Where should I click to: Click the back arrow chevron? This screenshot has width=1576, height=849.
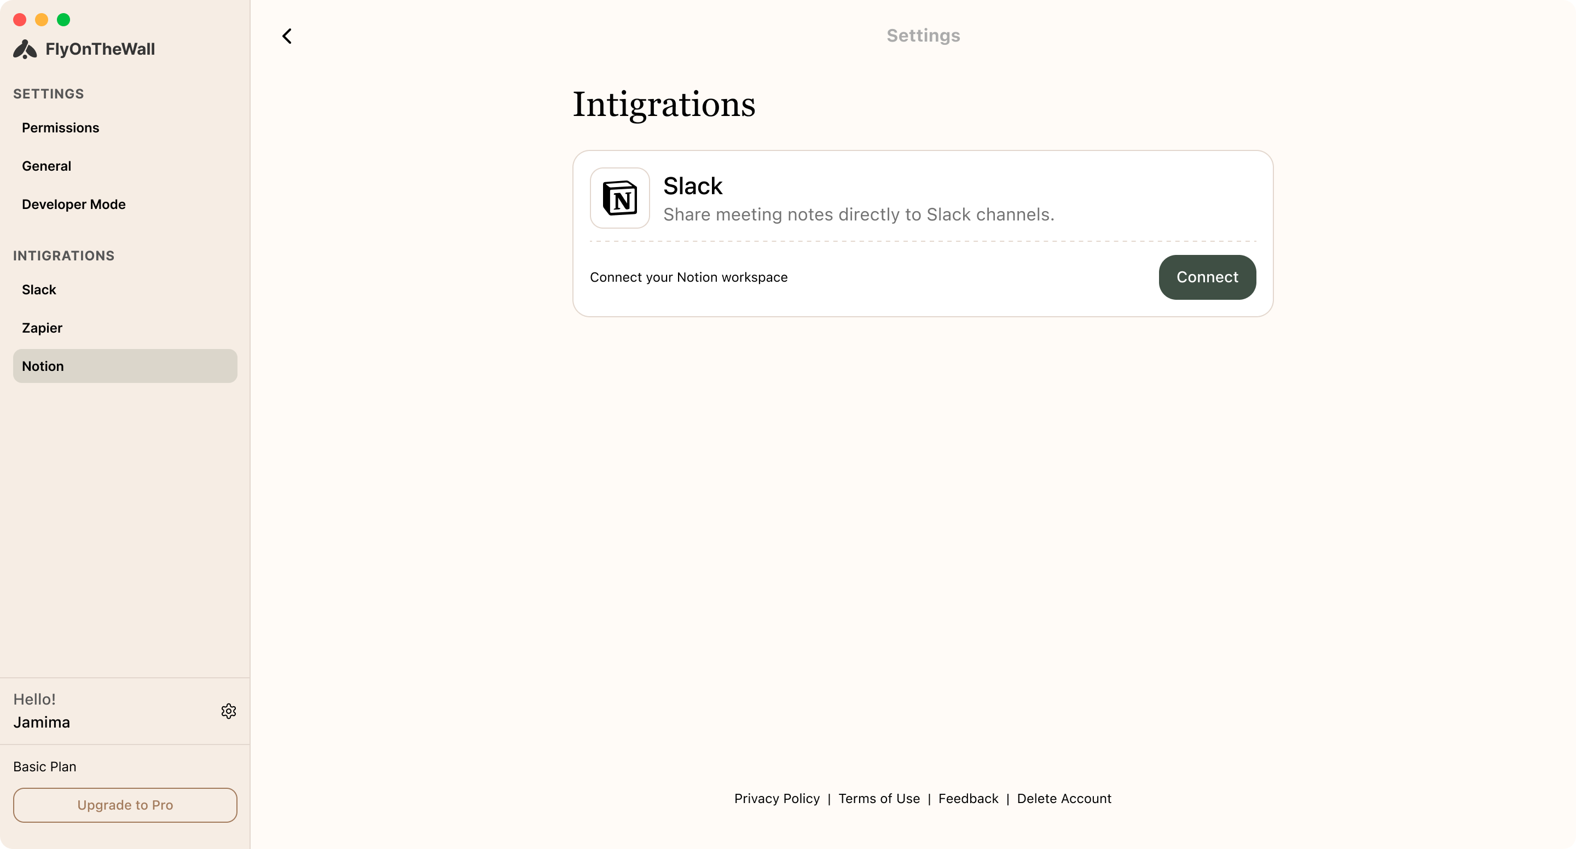coord(287,36)
